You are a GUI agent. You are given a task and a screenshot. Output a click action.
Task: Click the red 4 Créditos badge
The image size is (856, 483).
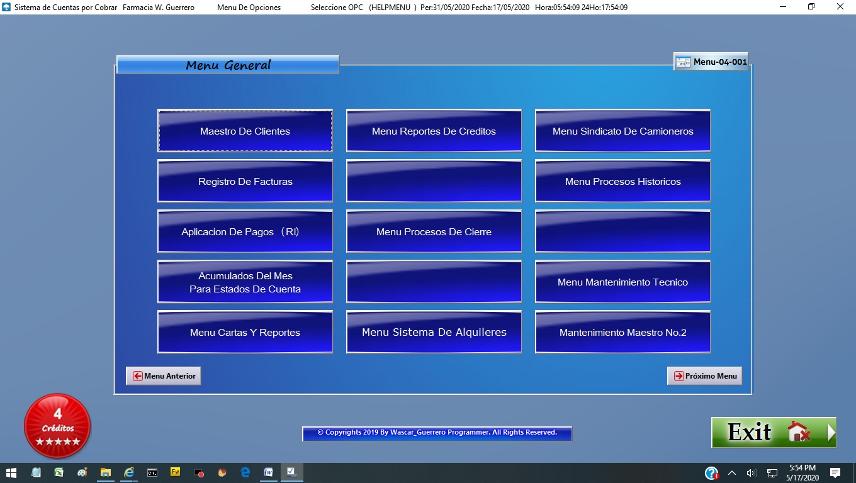(x=57, y=426)
